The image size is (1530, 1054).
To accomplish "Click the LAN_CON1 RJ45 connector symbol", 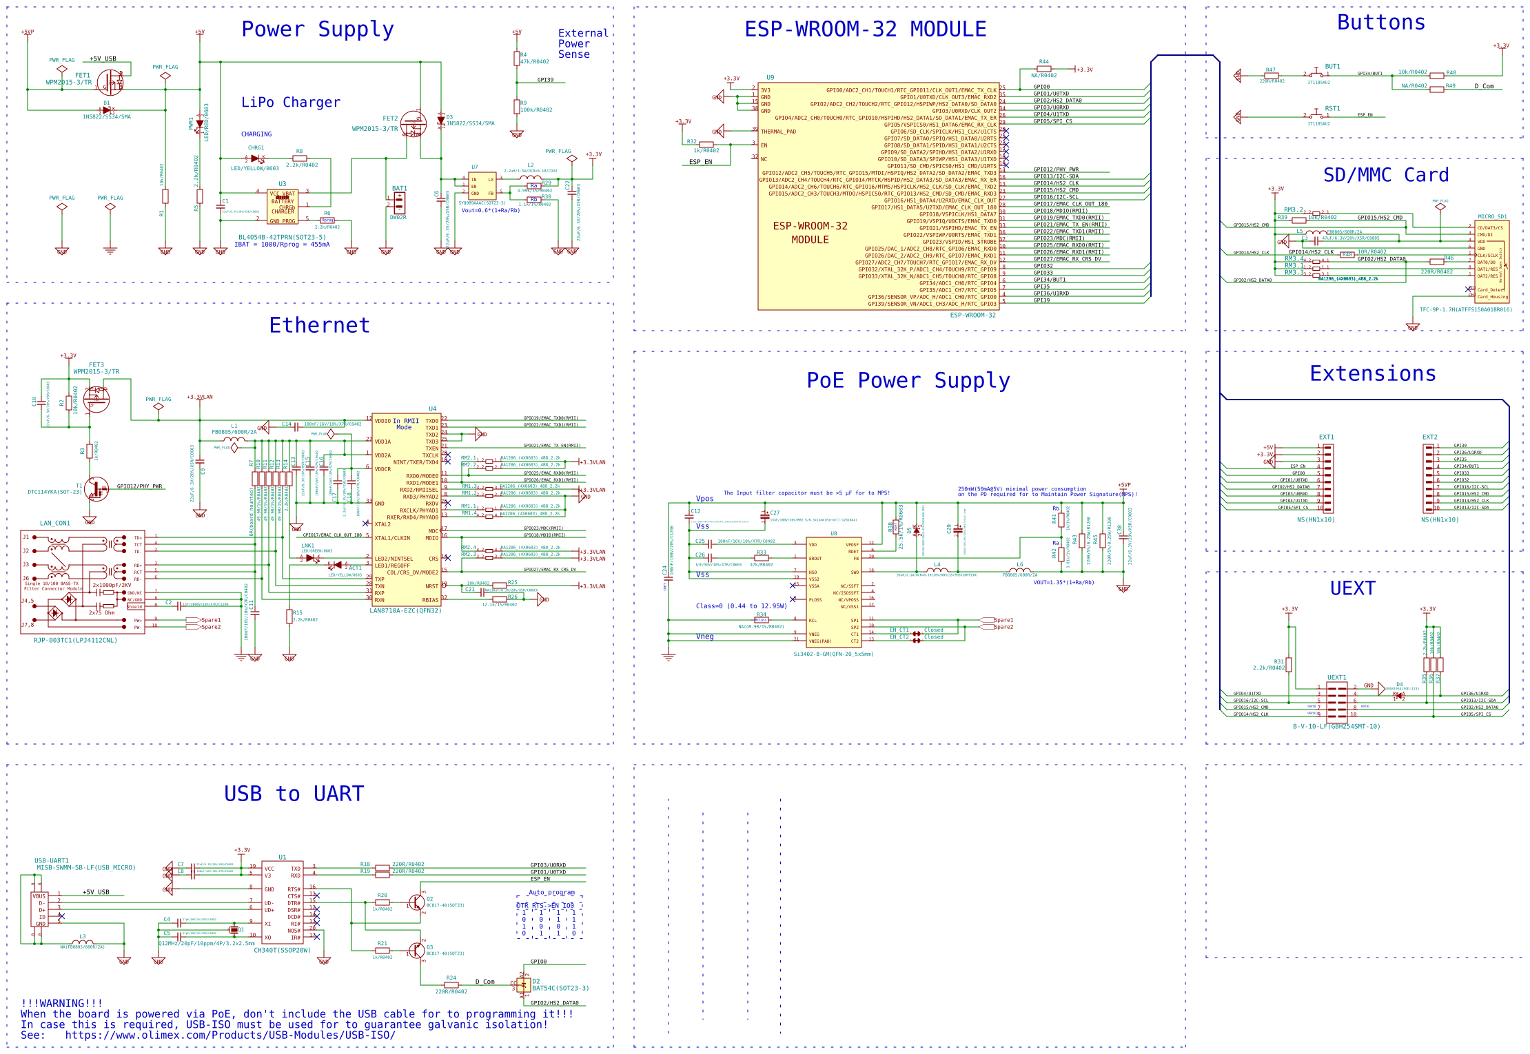I will coord(83,582).
